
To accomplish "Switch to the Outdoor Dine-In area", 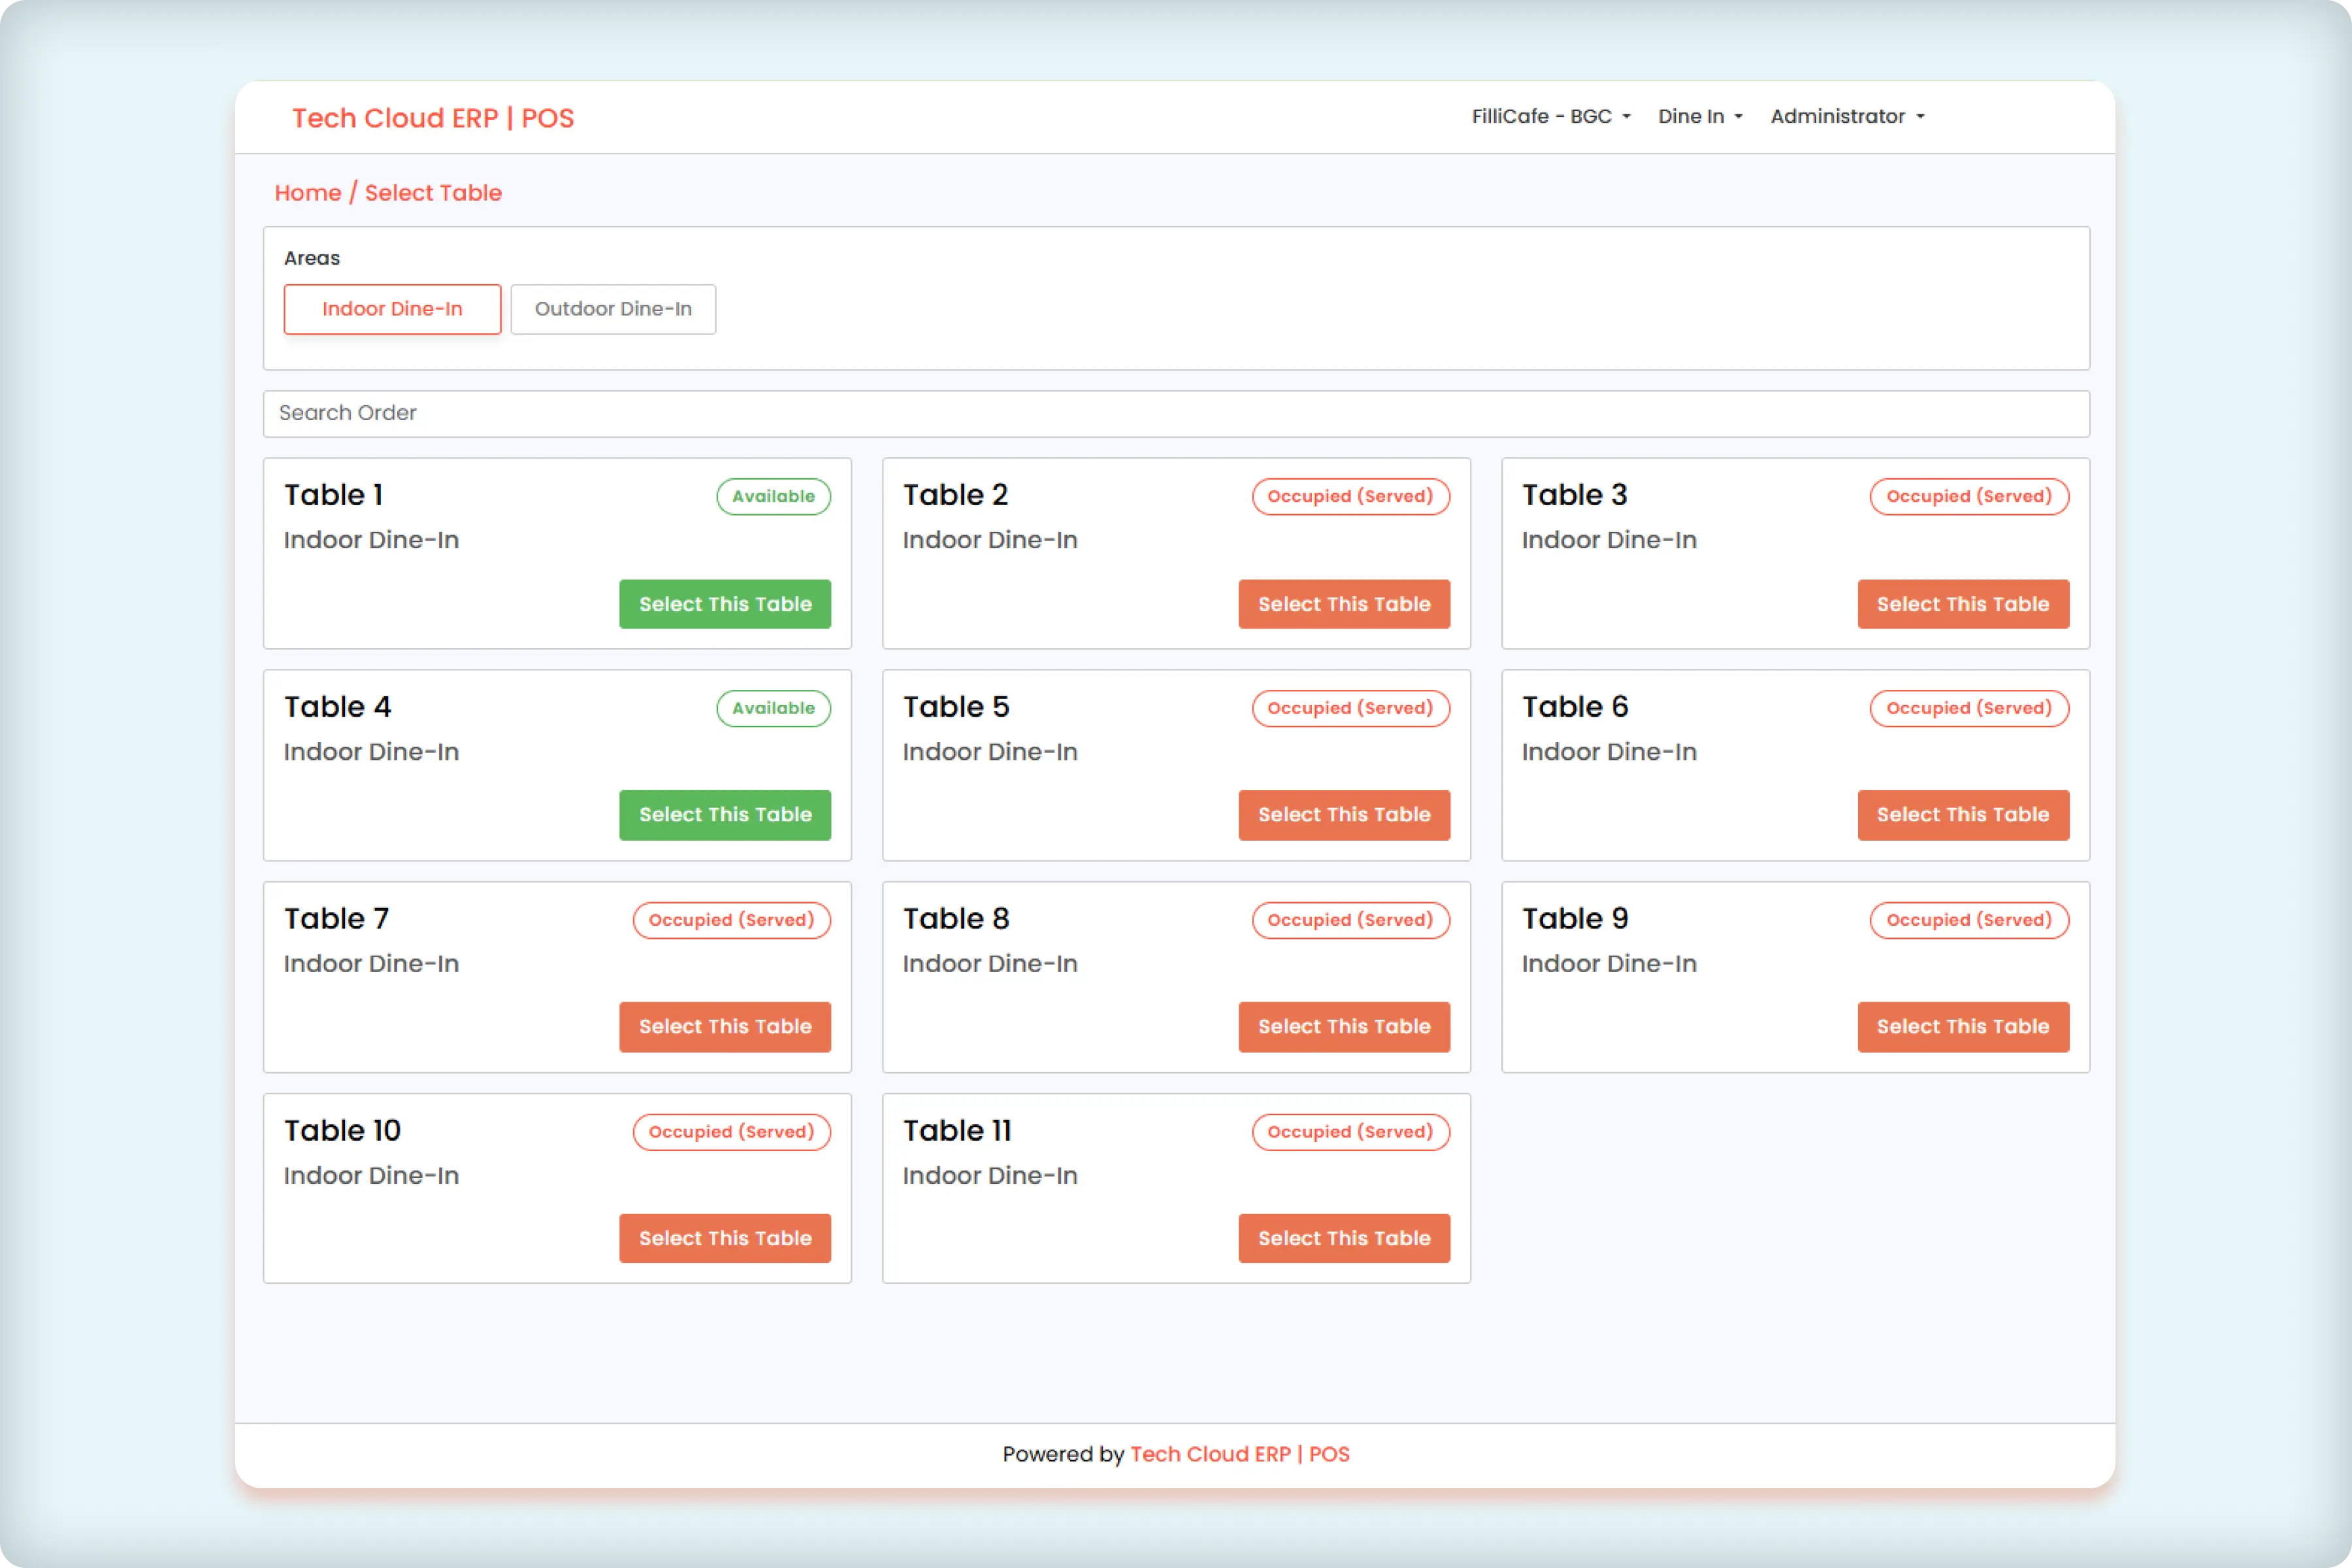I will [x=613, y=309].
